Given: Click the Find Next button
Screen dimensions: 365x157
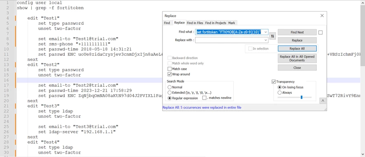Looking at the screenshot, I should [297, 32].
